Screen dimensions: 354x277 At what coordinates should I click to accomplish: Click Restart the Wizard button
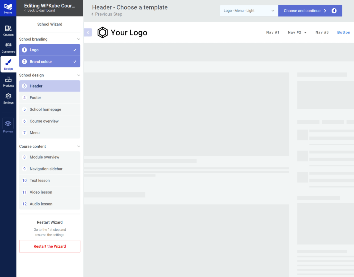[50, 246]
